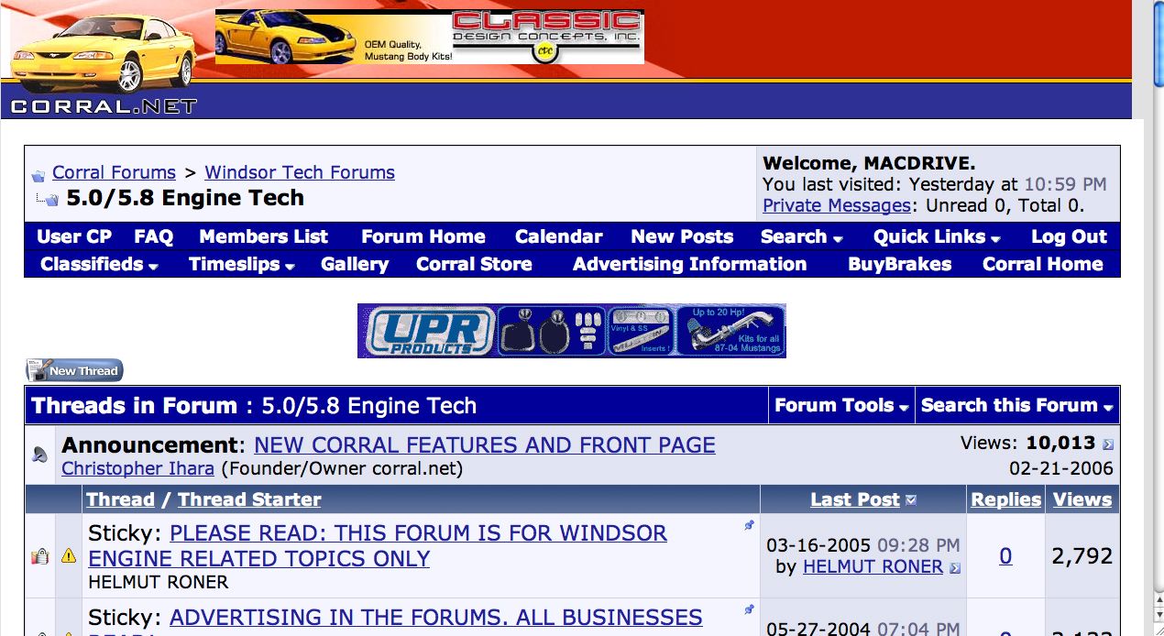
Task: Open Private Messages link
Action: click(x=837, y=205)
